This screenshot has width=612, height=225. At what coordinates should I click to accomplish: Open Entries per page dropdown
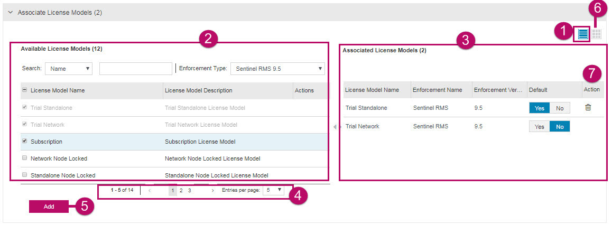click(x=273, y=190)
